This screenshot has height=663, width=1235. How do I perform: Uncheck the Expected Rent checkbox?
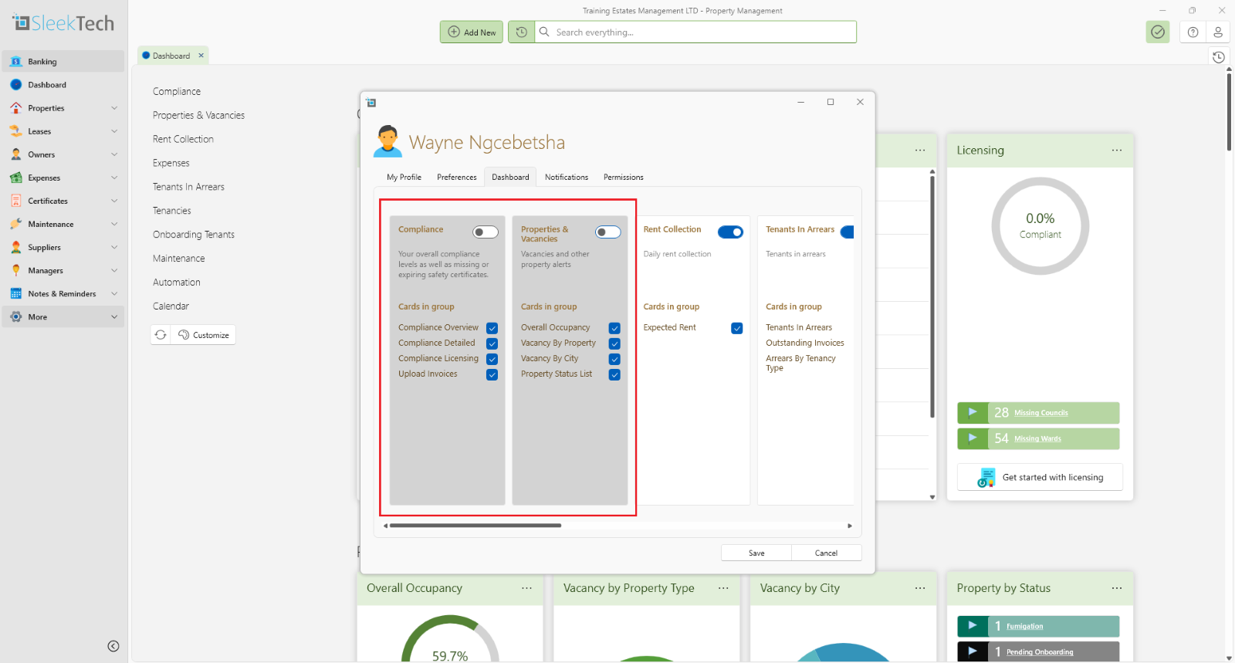coord(737,328)
